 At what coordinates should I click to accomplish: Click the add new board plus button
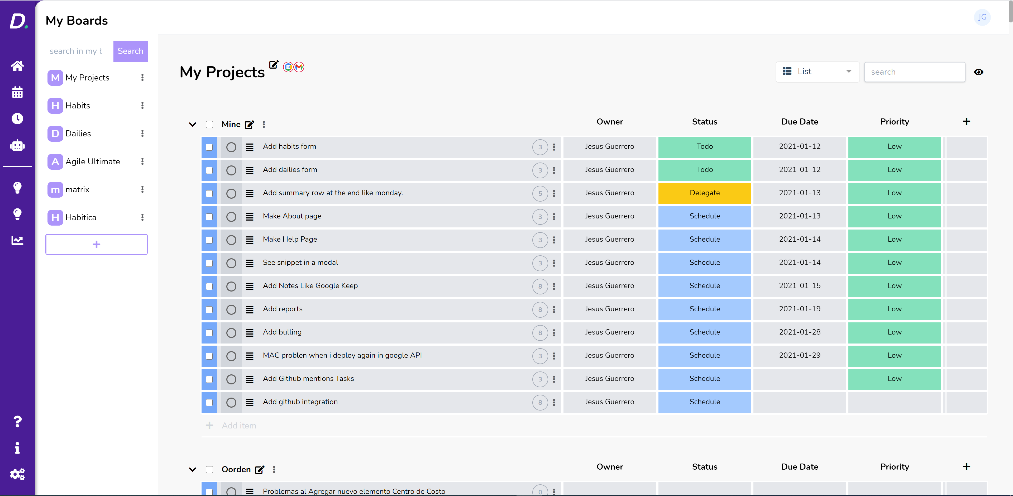96,244
